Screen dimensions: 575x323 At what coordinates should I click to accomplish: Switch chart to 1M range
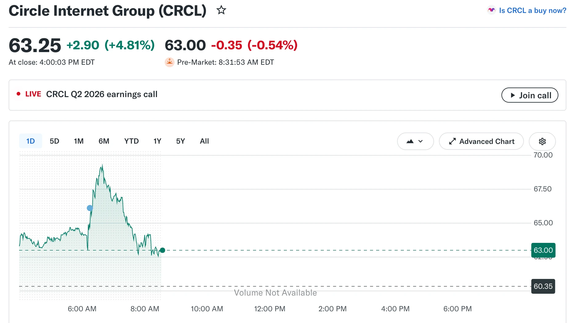point(79,141)
